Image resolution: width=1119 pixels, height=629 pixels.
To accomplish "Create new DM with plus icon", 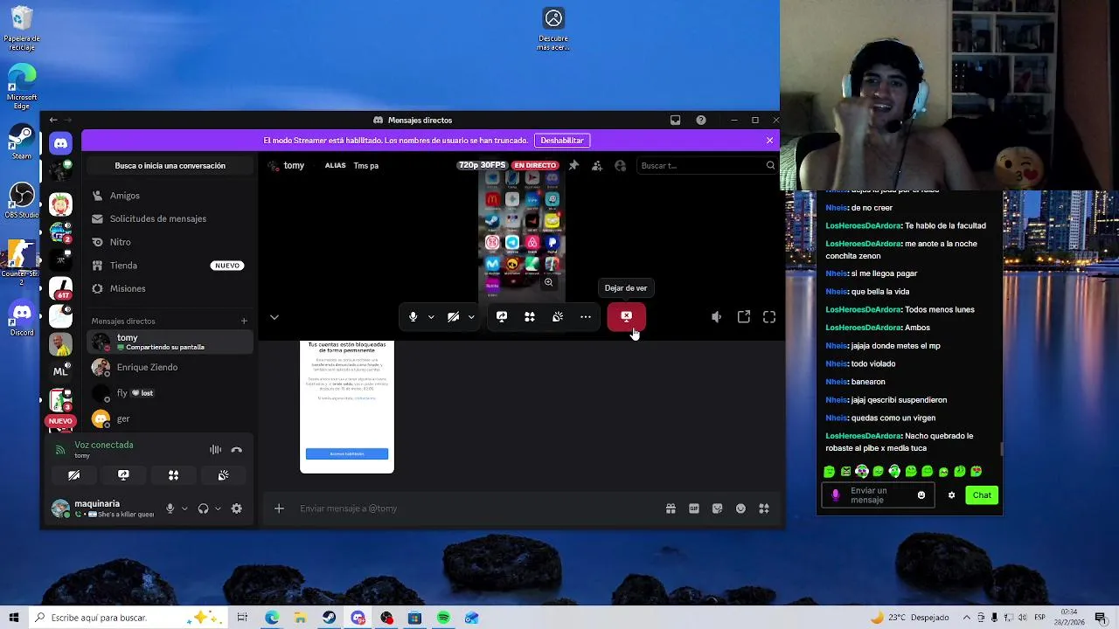I will 244,321.
